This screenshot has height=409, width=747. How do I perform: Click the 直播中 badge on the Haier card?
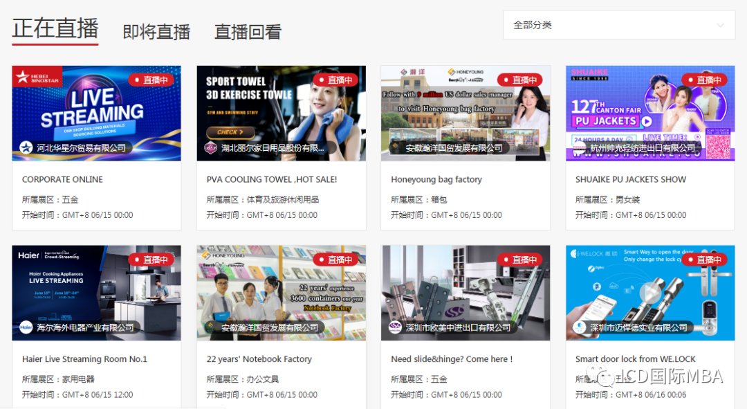(151, 260)
